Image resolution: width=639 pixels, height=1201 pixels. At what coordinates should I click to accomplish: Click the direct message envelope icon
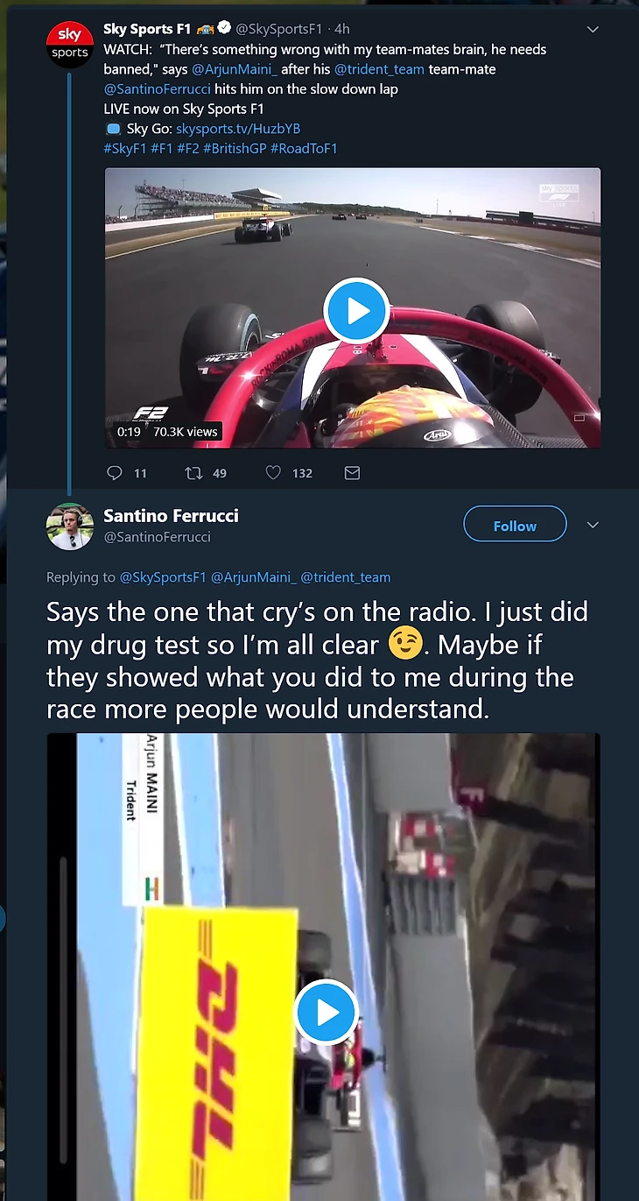coord(352,473)
